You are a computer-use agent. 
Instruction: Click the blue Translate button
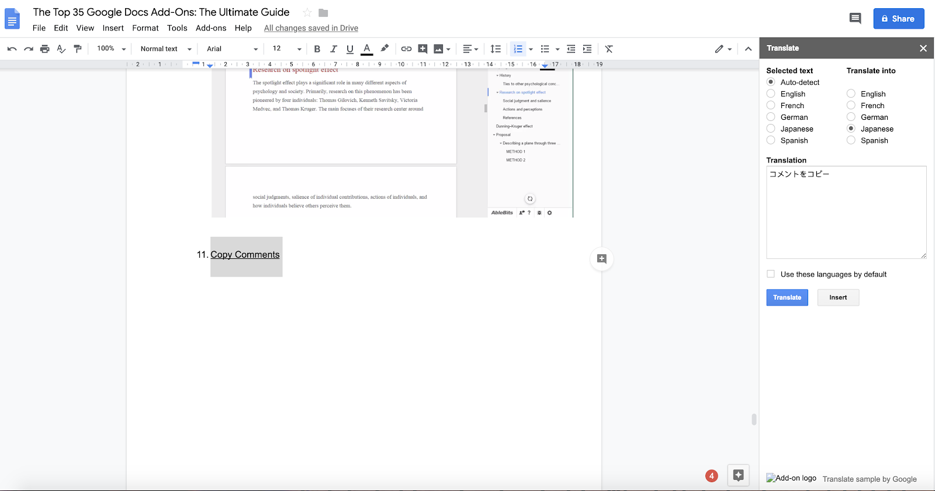click(787, 298)
